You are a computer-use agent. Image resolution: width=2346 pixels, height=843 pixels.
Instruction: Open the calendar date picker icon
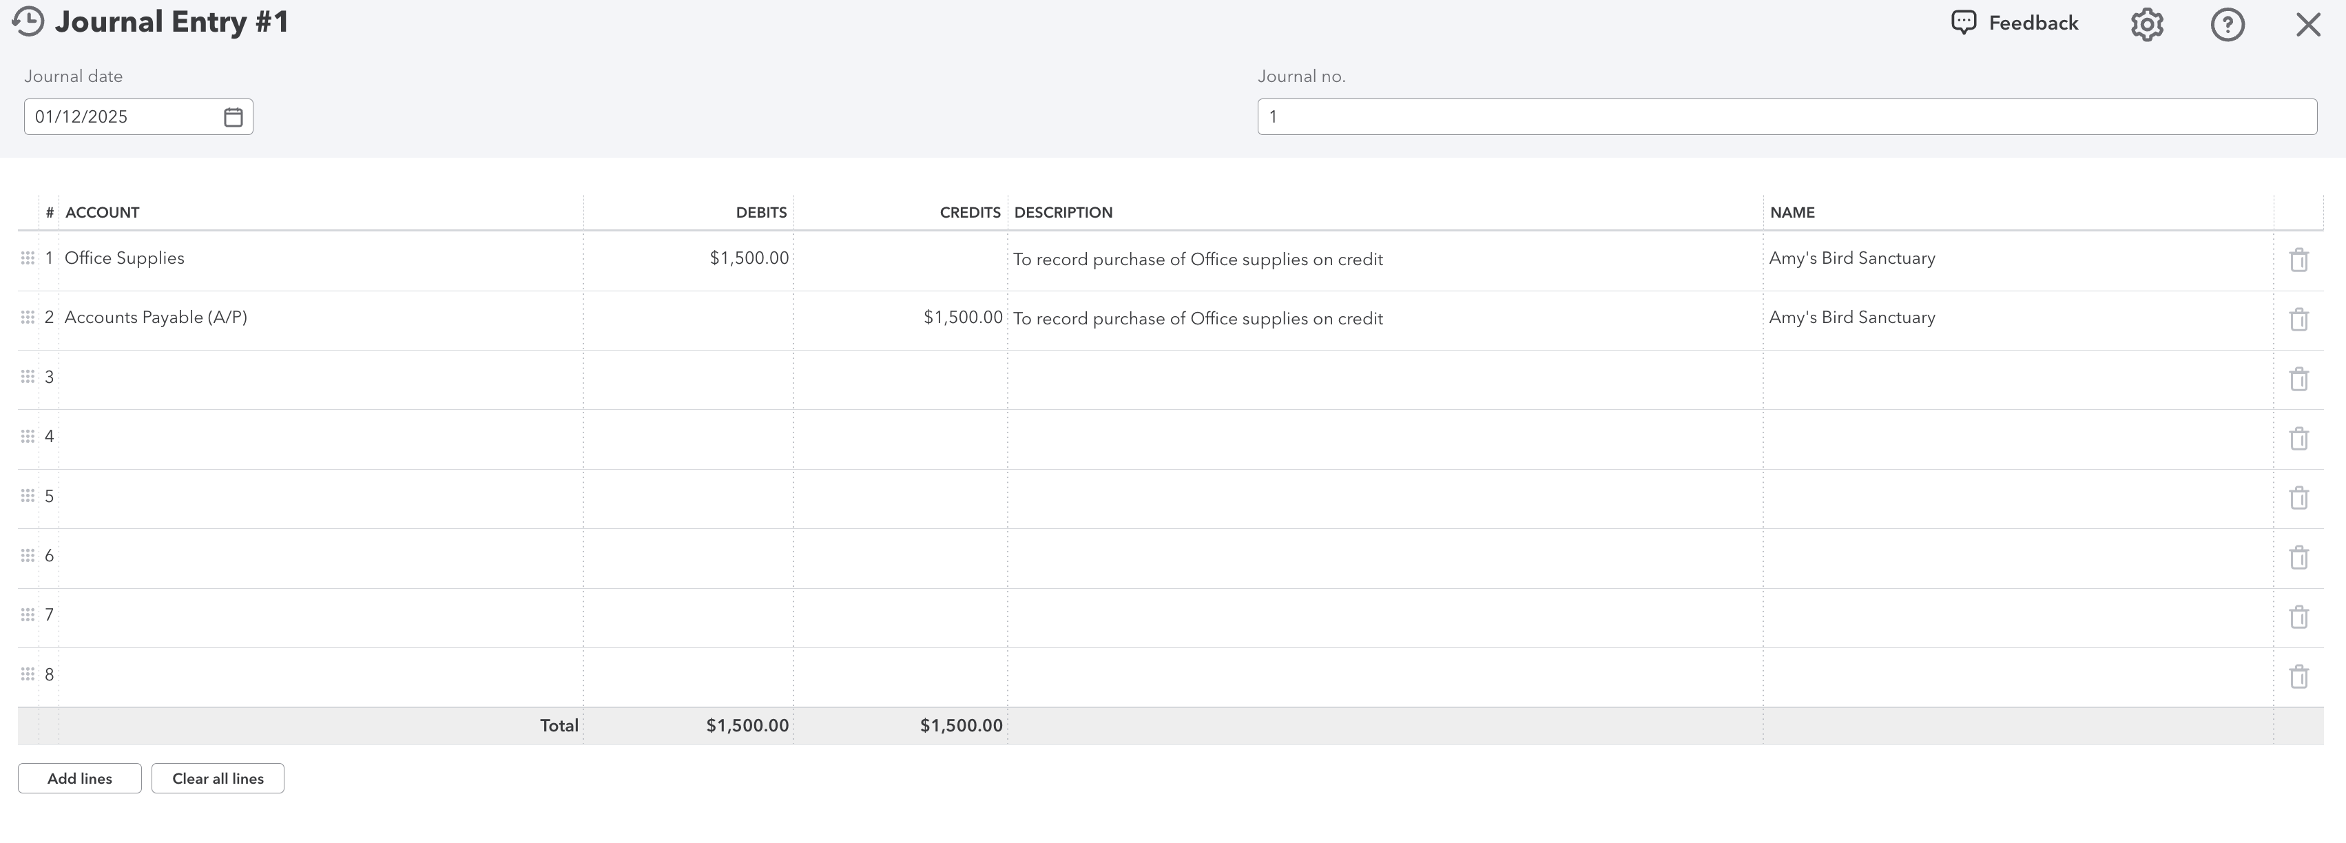coord(233,118)
